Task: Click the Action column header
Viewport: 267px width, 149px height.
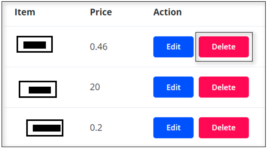Action: click(167, 12)
